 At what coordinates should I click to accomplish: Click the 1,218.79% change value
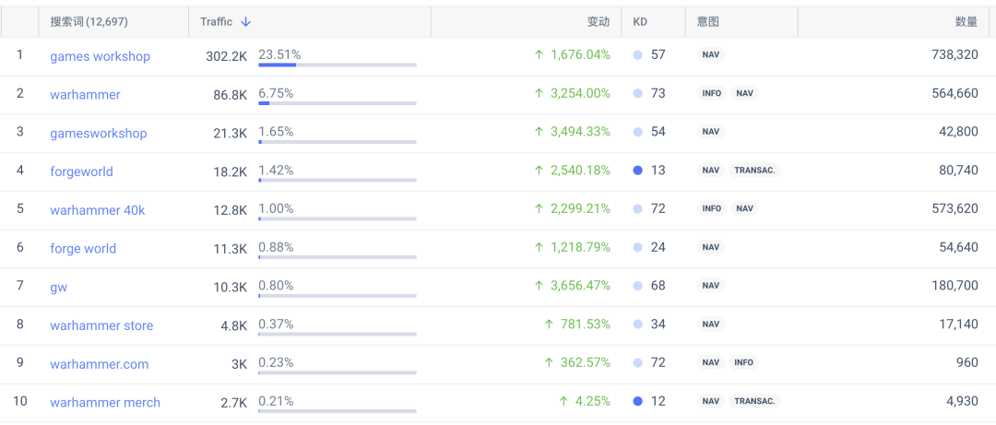tap(580, 247)
